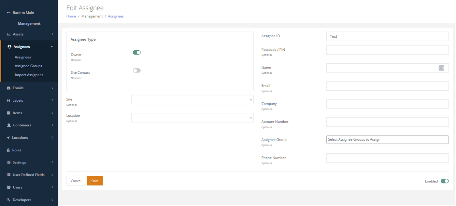Open the Roles menu item
456x206 pixels.
tap(29, 150)
